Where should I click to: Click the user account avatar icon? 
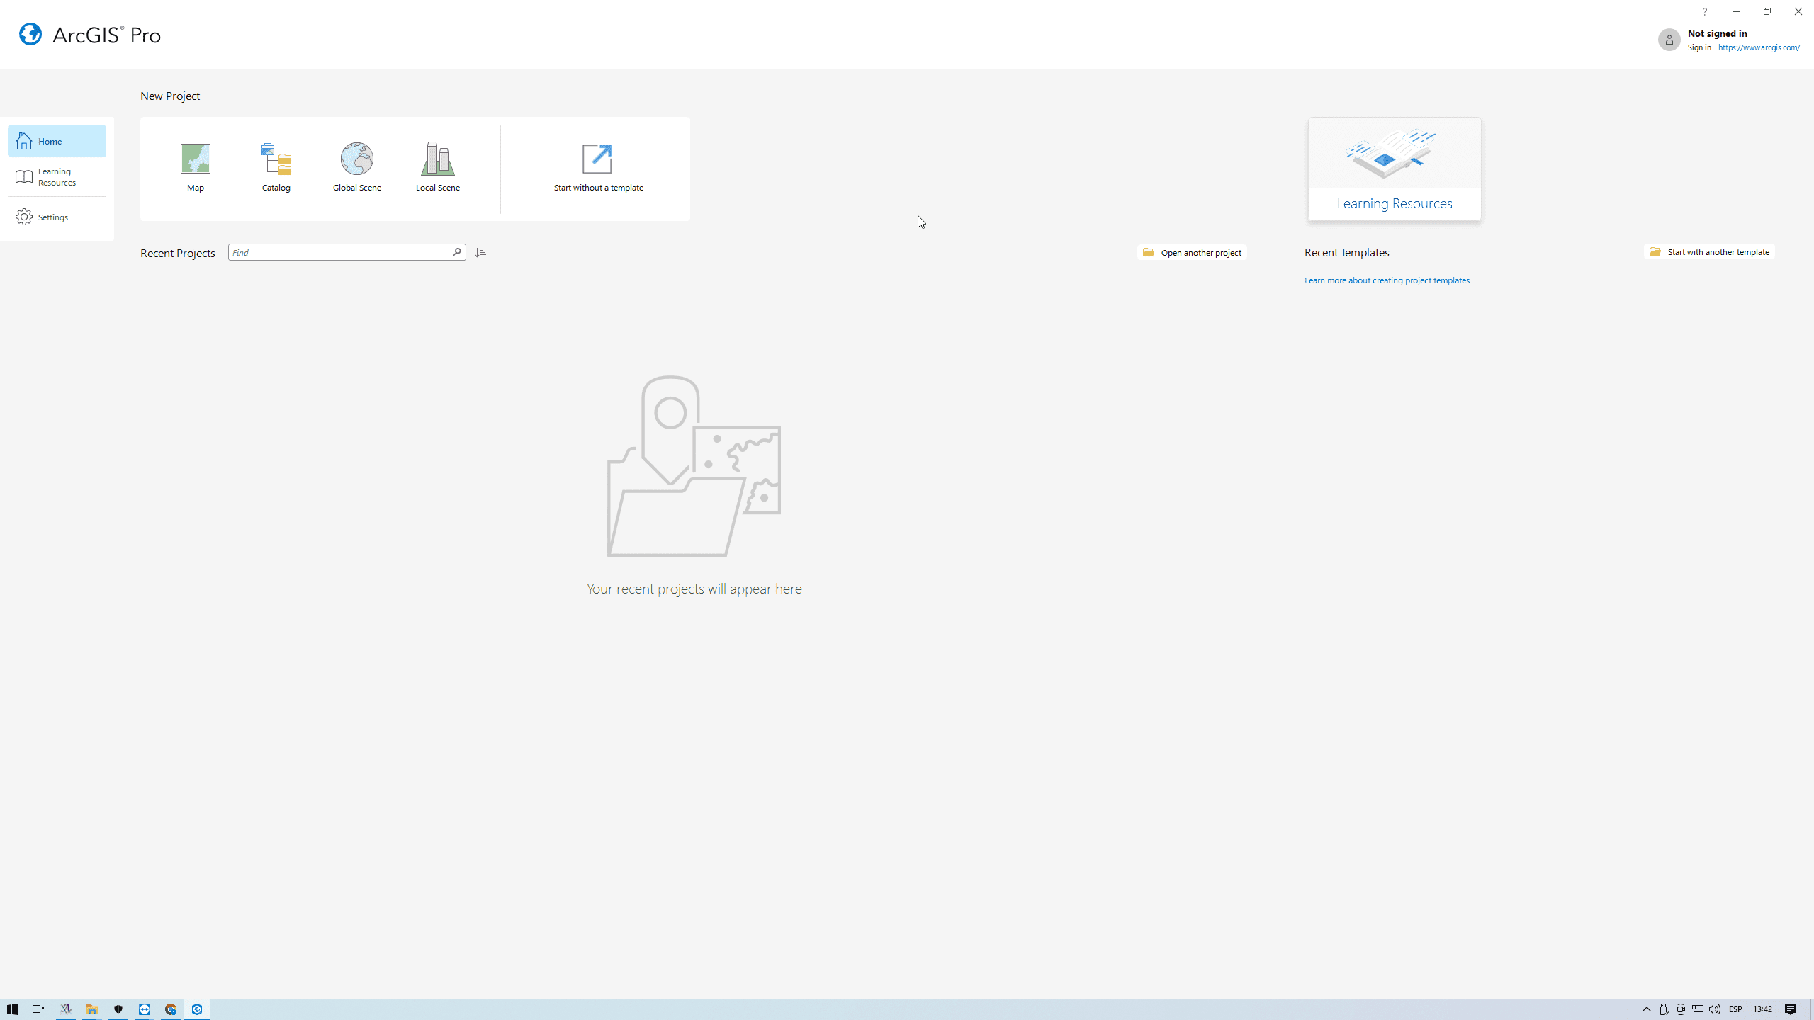(x=1669, y=40)
